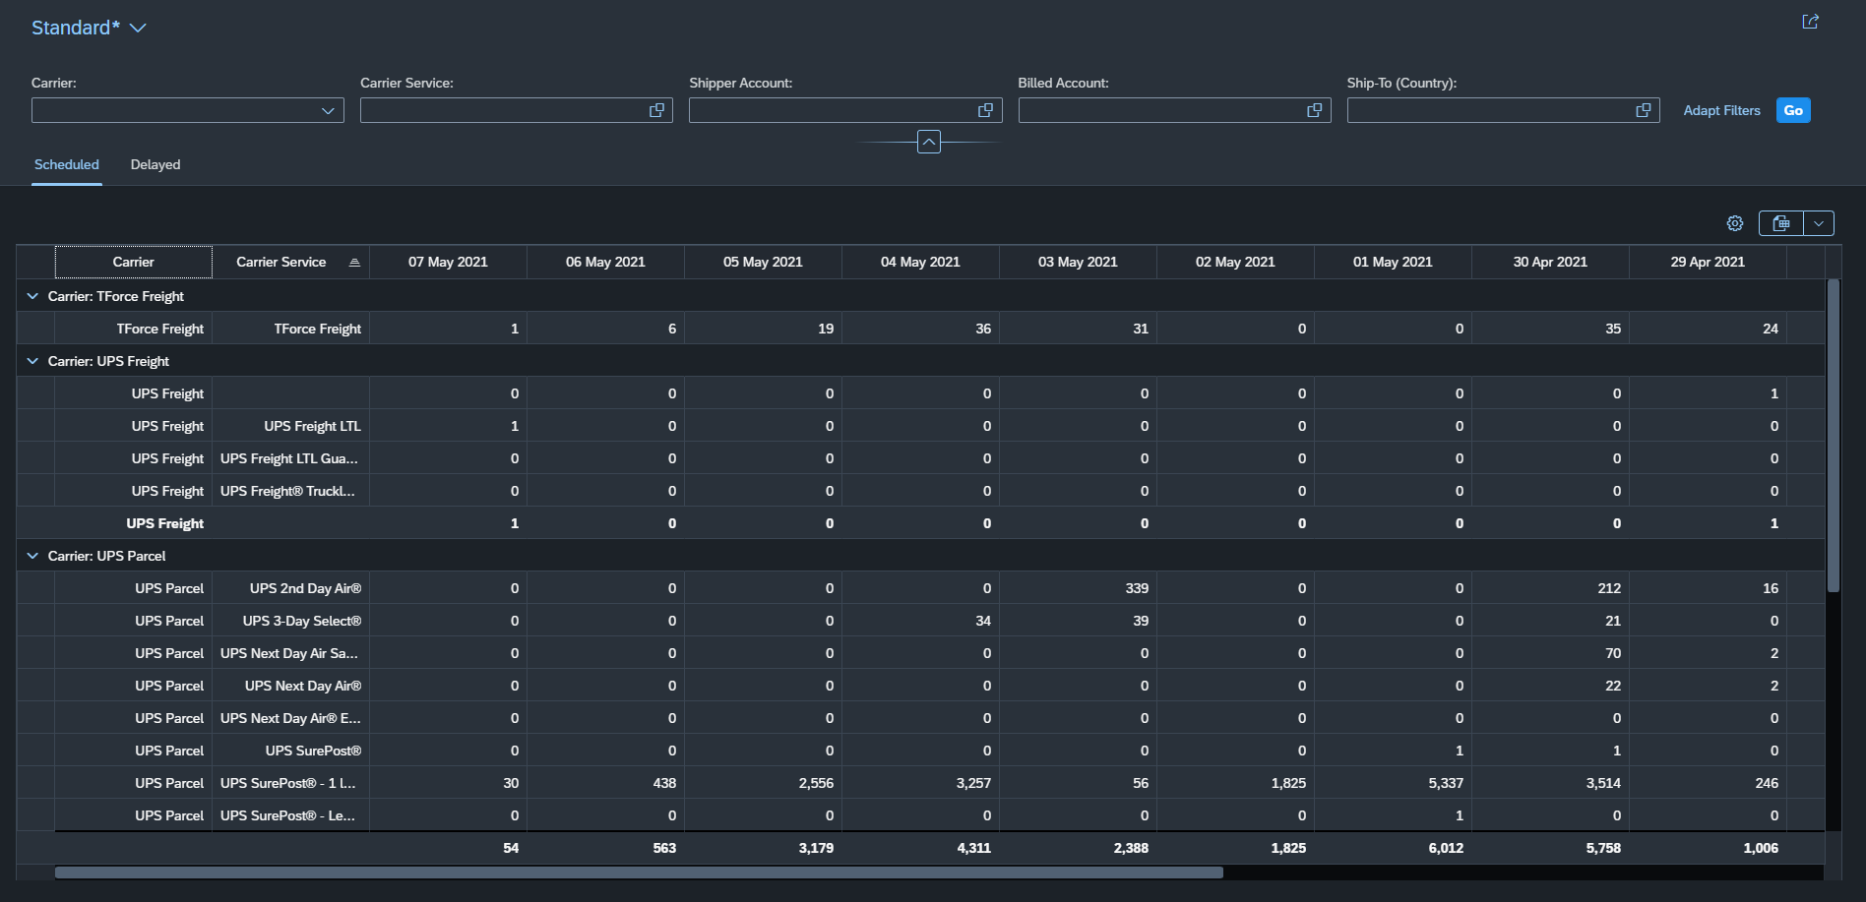
Task: Open export options dropdown arrow
Action: 1819,223
